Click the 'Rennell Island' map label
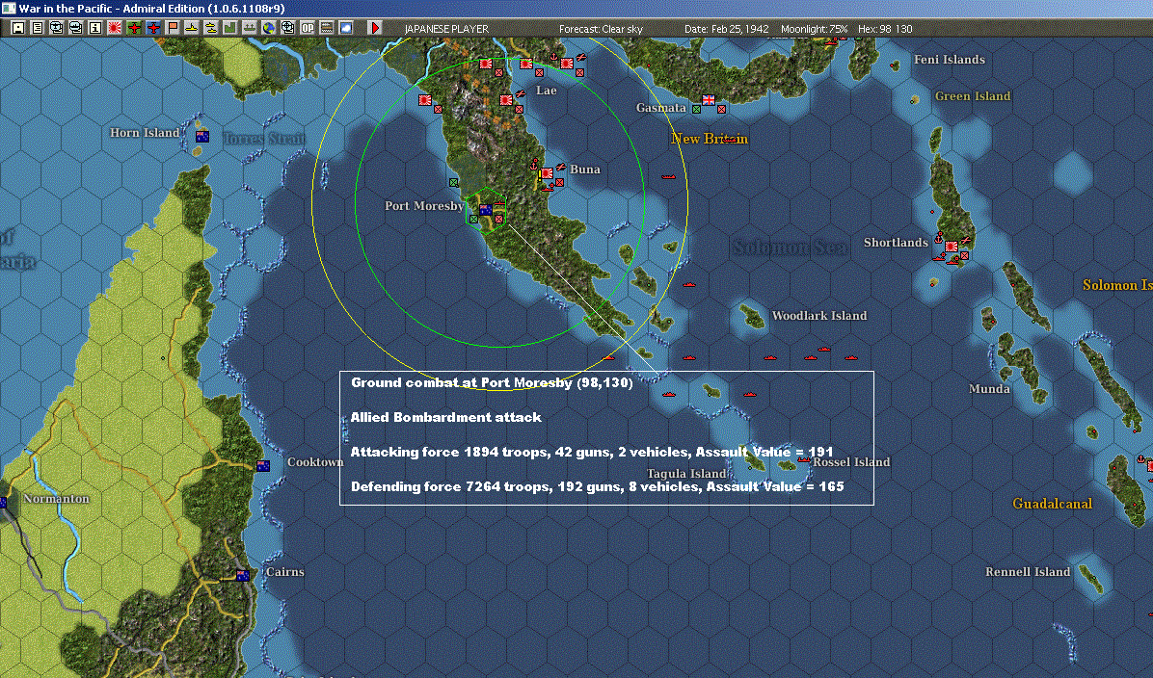 1028,571
